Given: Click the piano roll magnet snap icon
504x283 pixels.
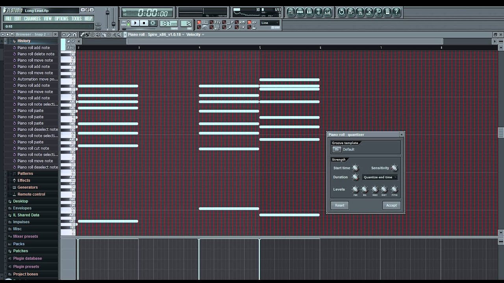Looking at the screenshot, I should click(74, 35).
